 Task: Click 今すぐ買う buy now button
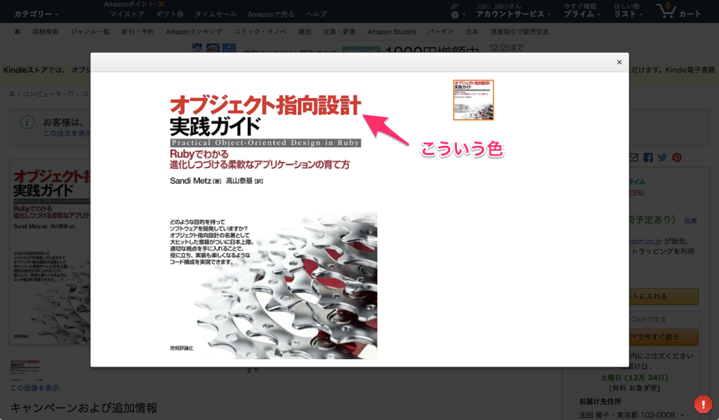click(x=664, y=337)
